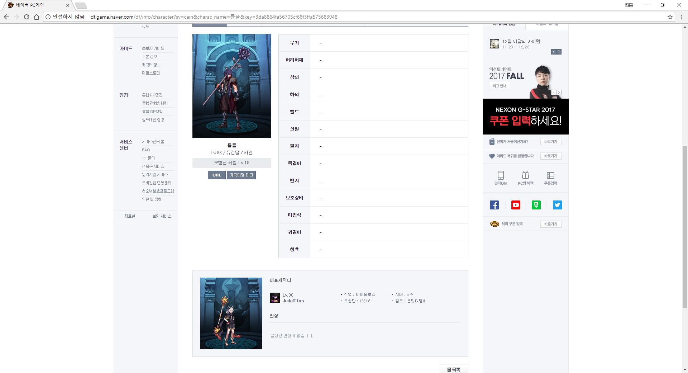Click the 던파ON mobile icon
Screen dimensions: 688x373
tap(501, 178)
